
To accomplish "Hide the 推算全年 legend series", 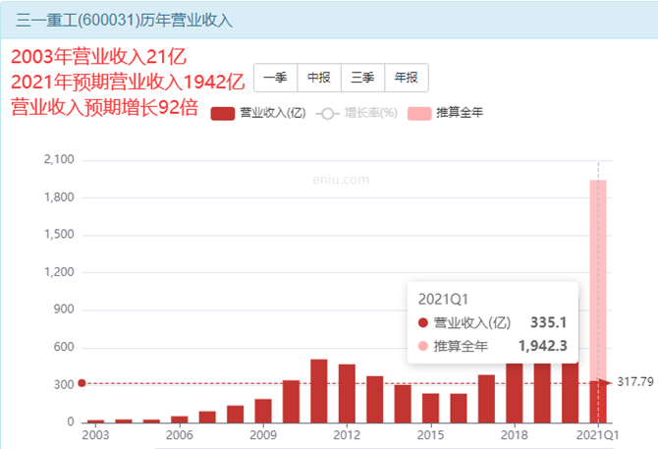I will coord(460,113).
